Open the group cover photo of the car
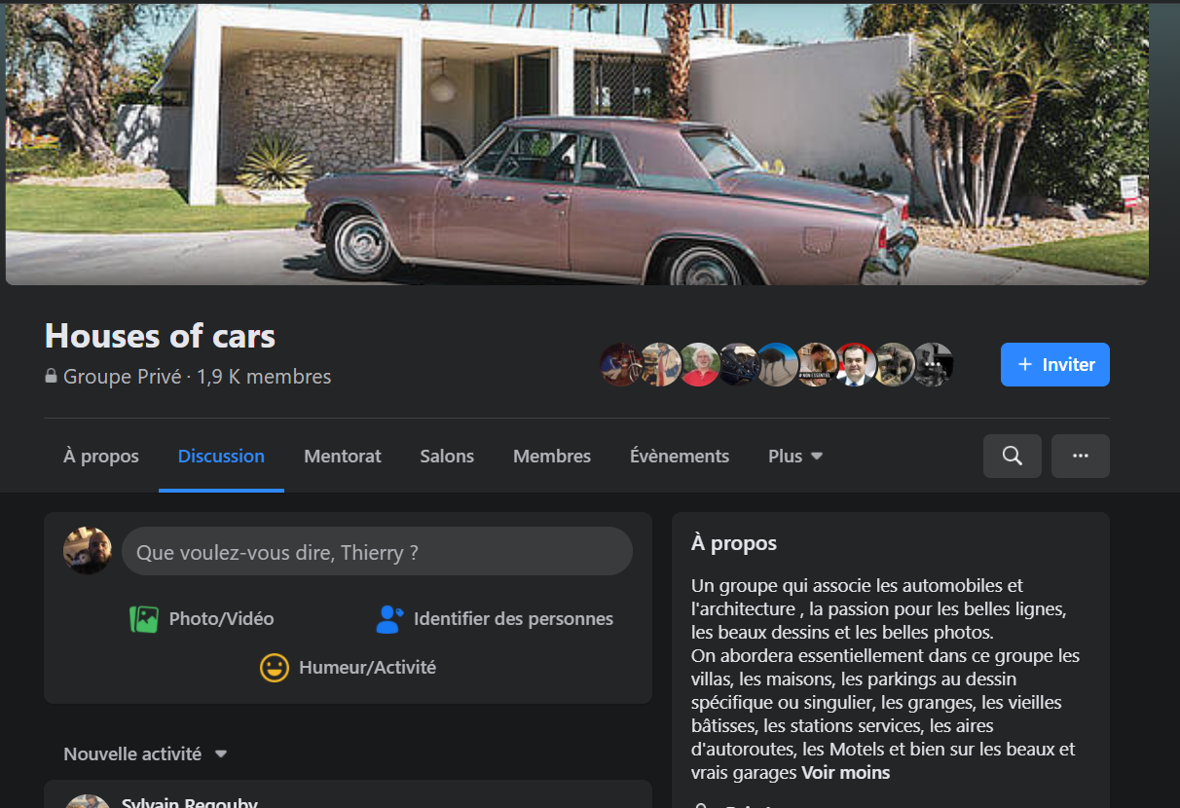This screenshot has height=808, width=1180. (577, 144)
